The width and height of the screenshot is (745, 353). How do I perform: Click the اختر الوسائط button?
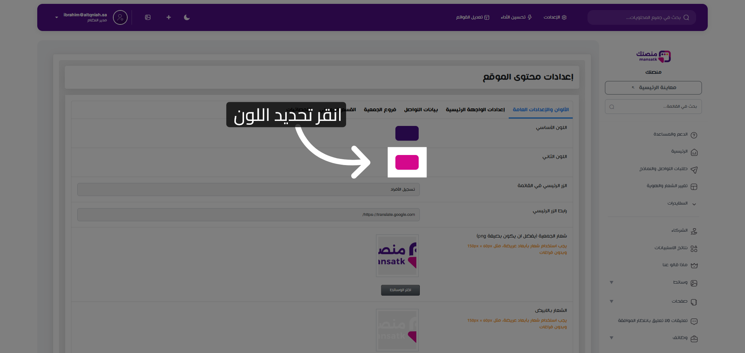click(x=400, y=290)
